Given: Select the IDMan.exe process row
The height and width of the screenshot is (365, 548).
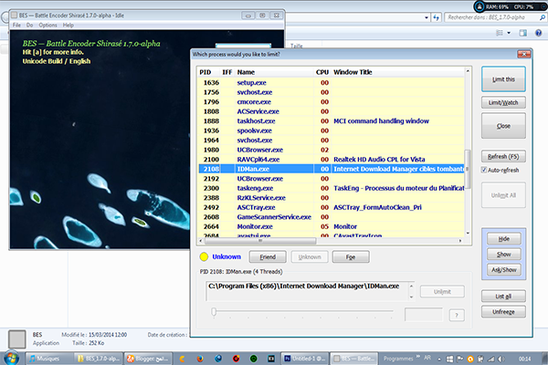Looking at the screenshot, I should coord(332,169).
